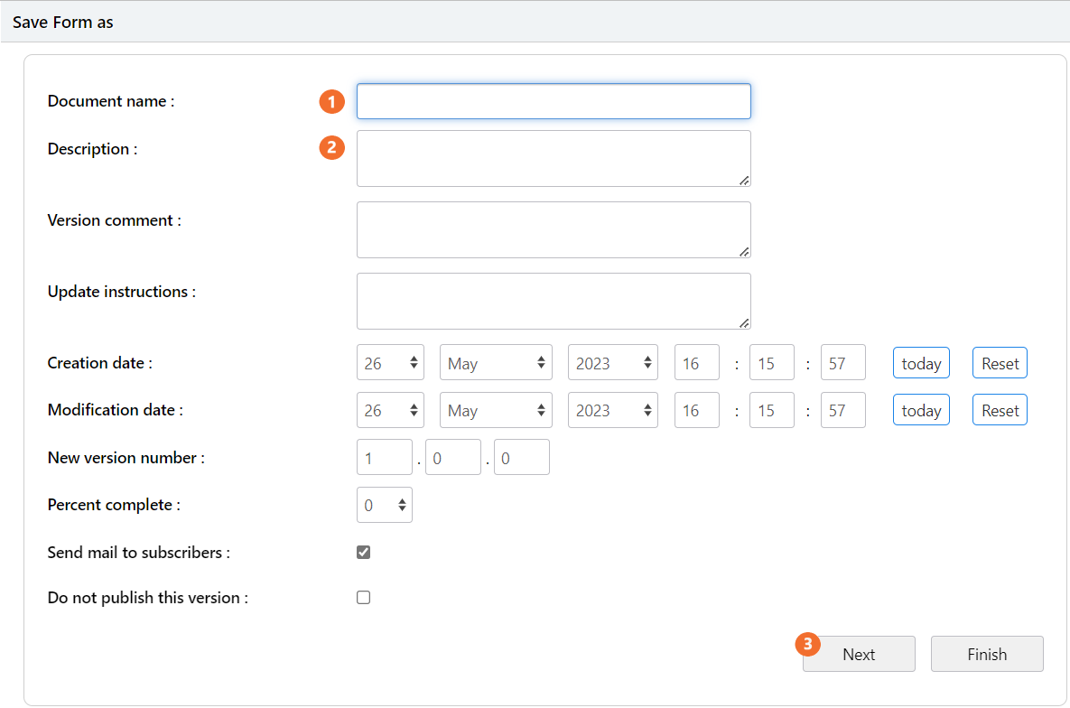Image resolution: width=1070 pixels, height=708 pixels.
Task: Click the orange badge 1 beside Document name
Action: pyautogui.click(x=331, y=101)
